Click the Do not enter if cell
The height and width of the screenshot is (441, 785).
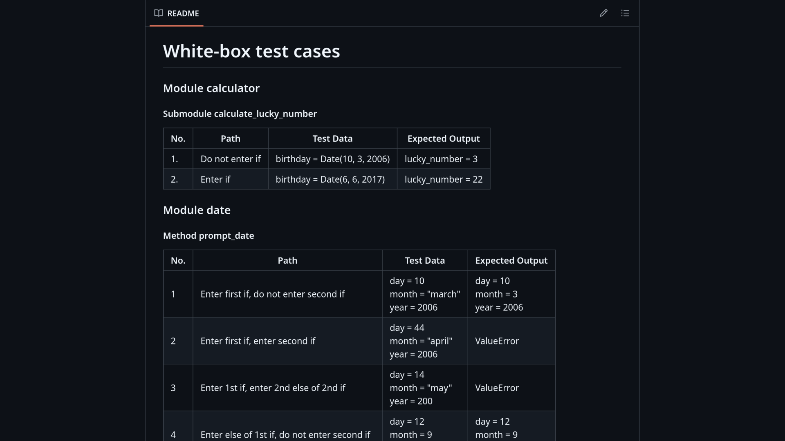pos(231,159)
